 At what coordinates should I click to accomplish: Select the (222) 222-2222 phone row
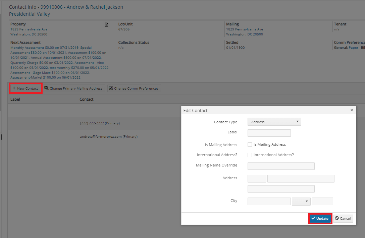100,123
